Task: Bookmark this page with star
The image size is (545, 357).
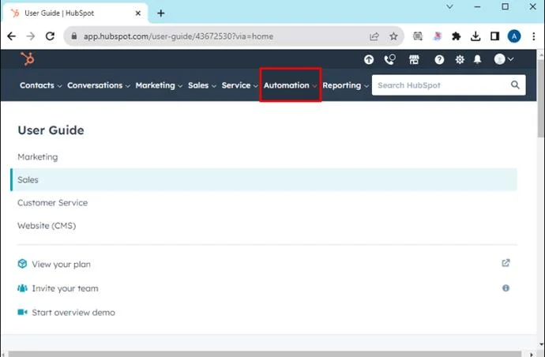Action: pos(393,36)
